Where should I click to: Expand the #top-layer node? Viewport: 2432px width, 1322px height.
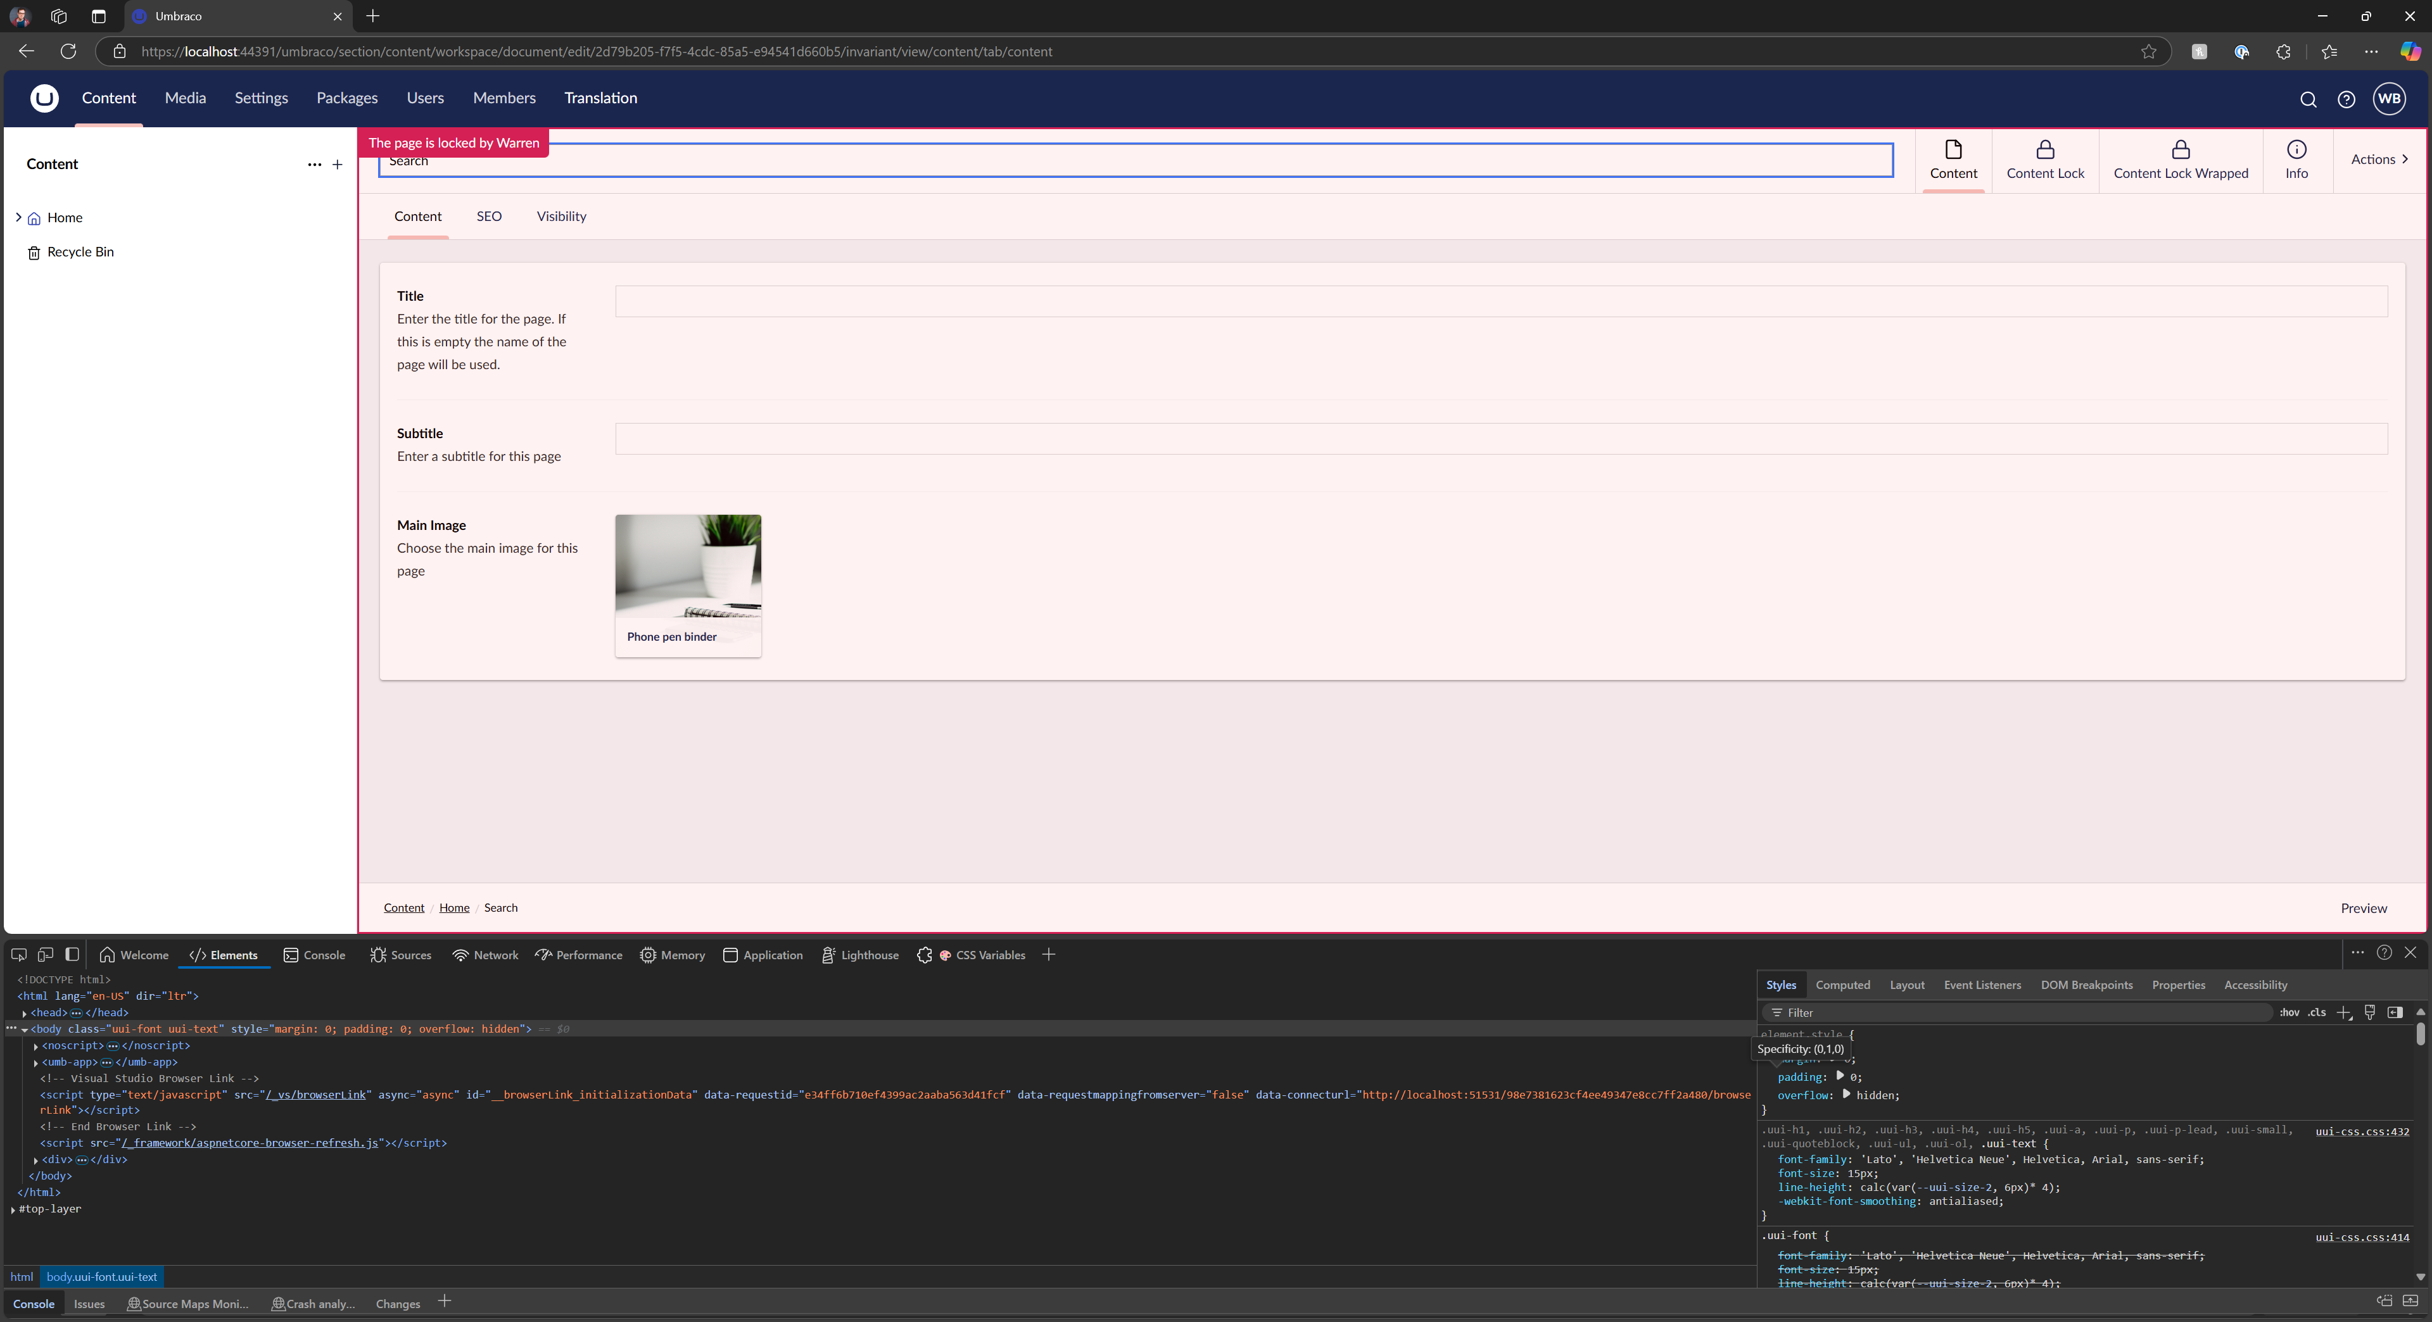[x=13, y=1210]
